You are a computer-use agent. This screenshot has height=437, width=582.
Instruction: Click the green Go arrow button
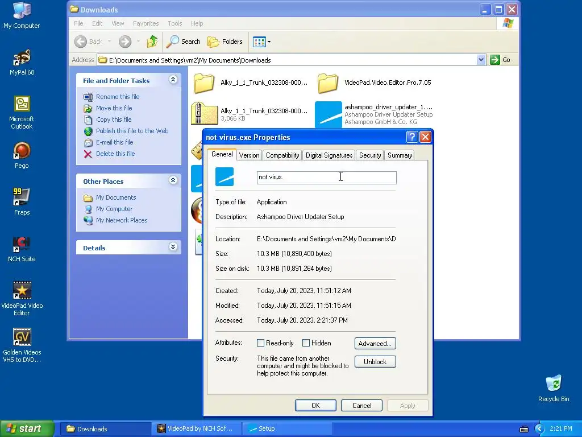[495, 60]
